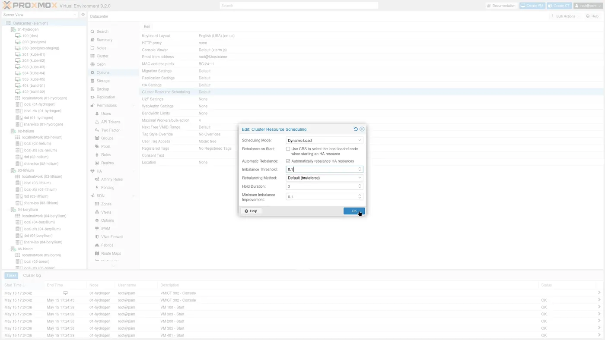Open SDN IPAM
Image resolution: width=605 pixels, height=340 pixels.
pyautogui.click(x=106, y=229)
